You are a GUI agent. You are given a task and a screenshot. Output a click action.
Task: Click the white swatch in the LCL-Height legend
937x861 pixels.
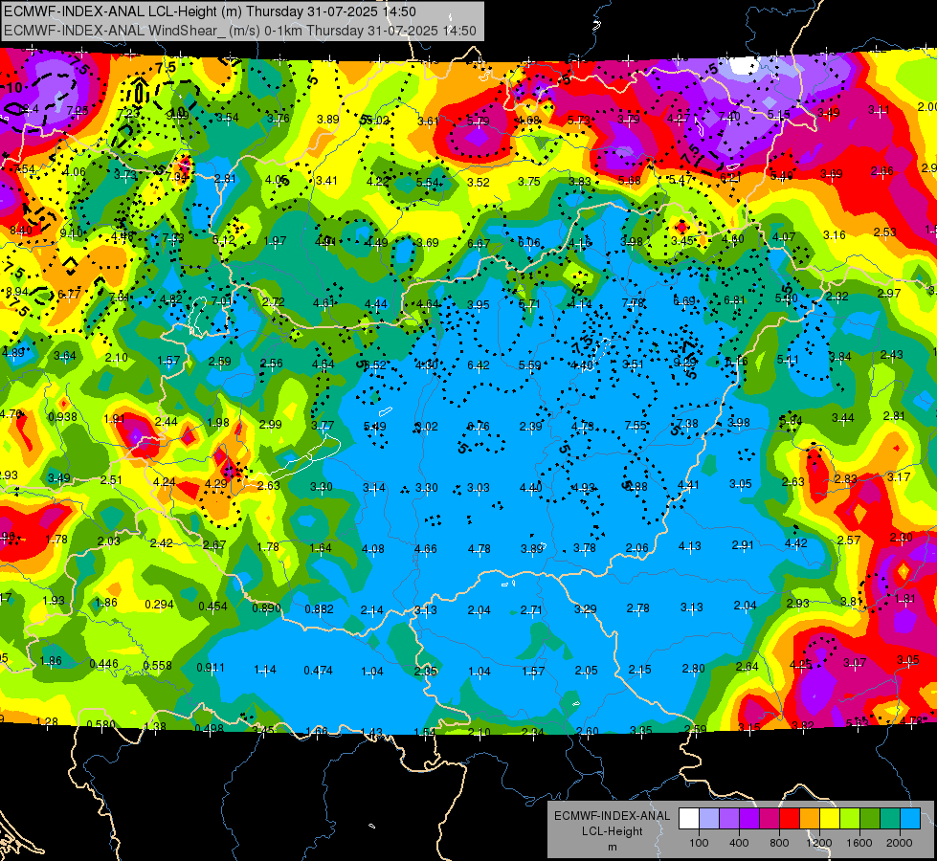(689, 819)
